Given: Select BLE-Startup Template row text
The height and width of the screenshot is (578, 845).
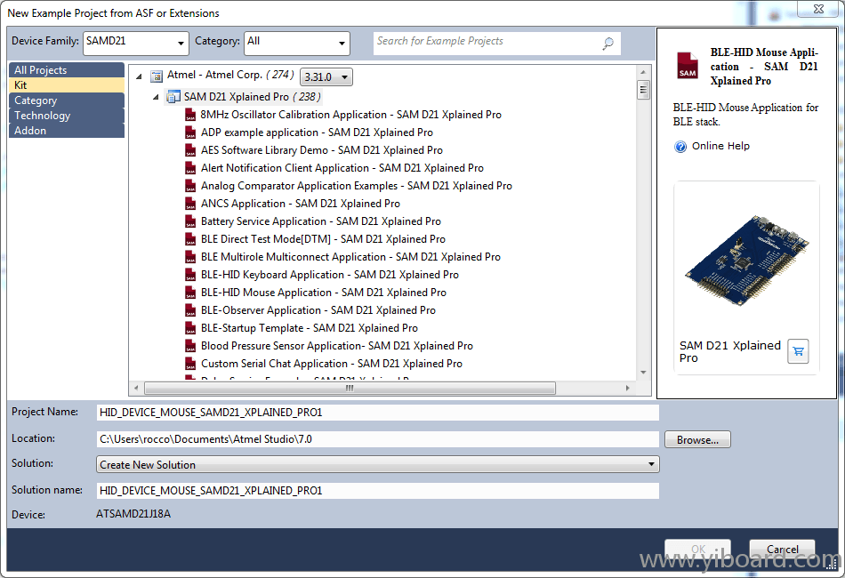Looking at the screenshot, I should point(310,328).
